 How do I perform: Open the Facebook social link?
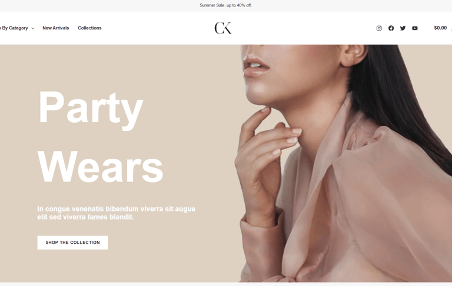[x=391, y=28]
